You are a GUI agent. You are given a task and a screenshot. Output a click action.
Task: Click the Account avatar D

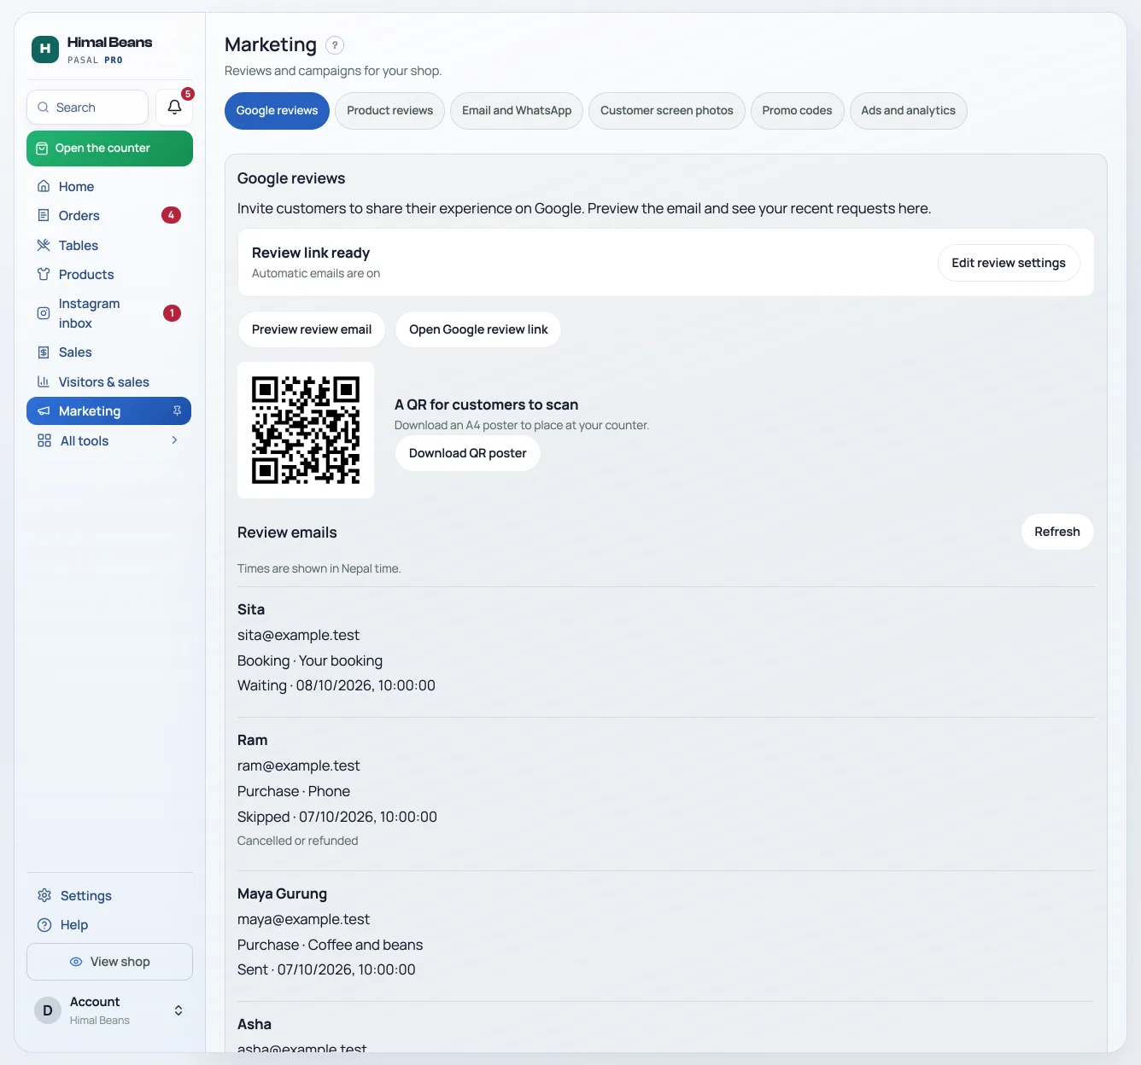[48, 1010]
